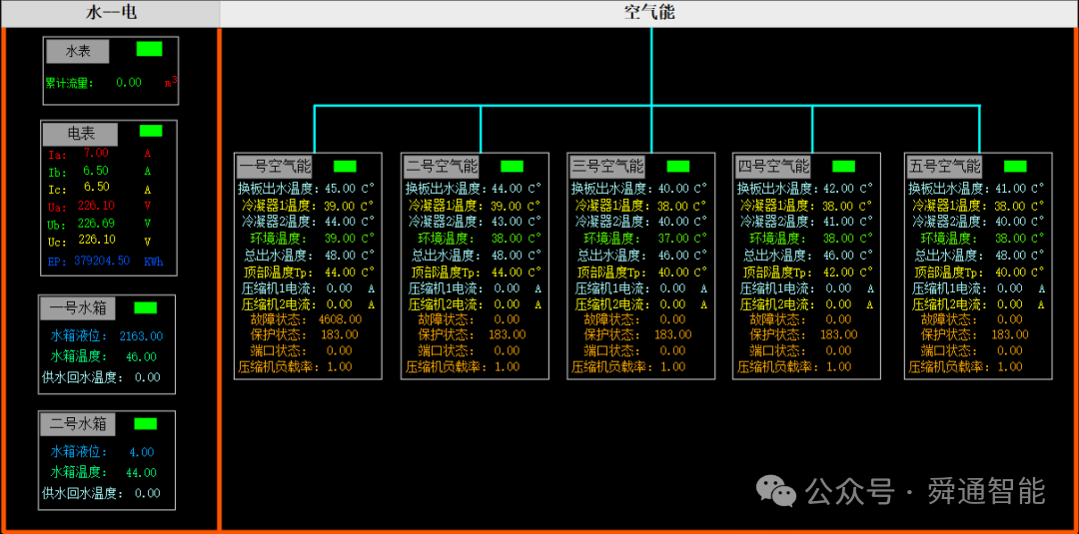Screen dimensions: 1079x534
Task: Click the green indicator next to 四号空气能
Action: click(x=843, y=167)
